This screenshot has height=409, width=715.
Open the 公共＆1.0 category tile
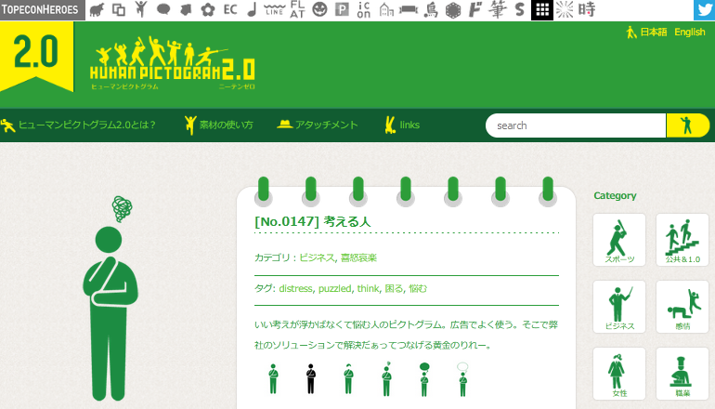coord(682,240)
